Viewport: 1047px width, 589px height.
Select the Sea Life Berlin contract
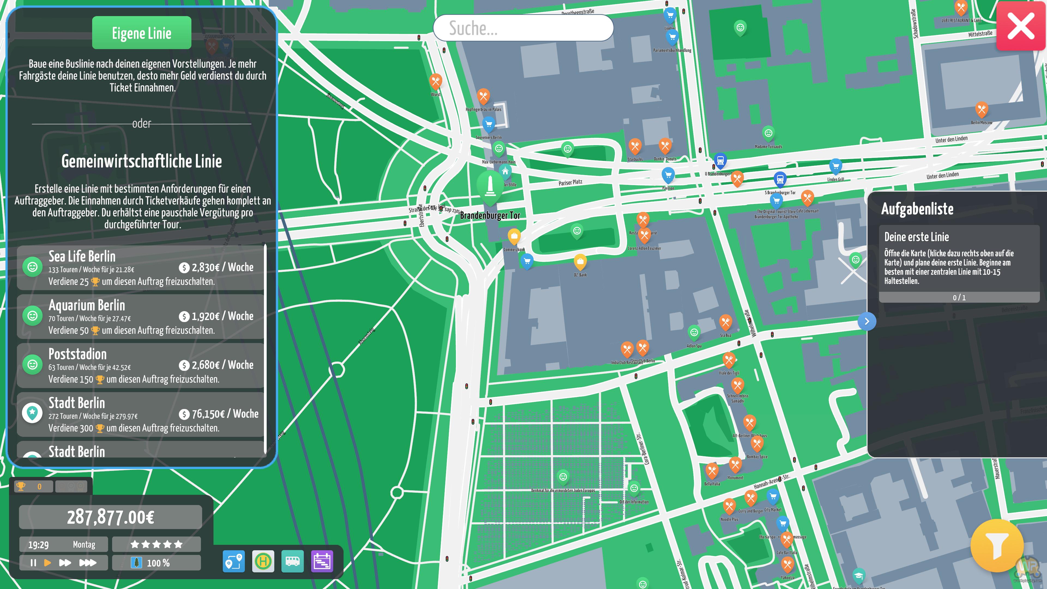point(140,268)
